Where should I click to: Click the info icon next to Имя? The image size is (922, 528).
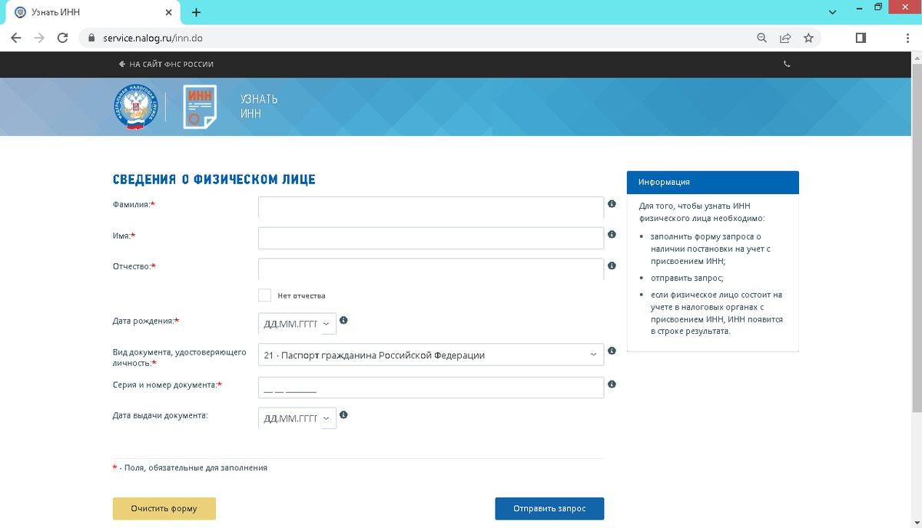pyautogui.click(x=612, y=235)
